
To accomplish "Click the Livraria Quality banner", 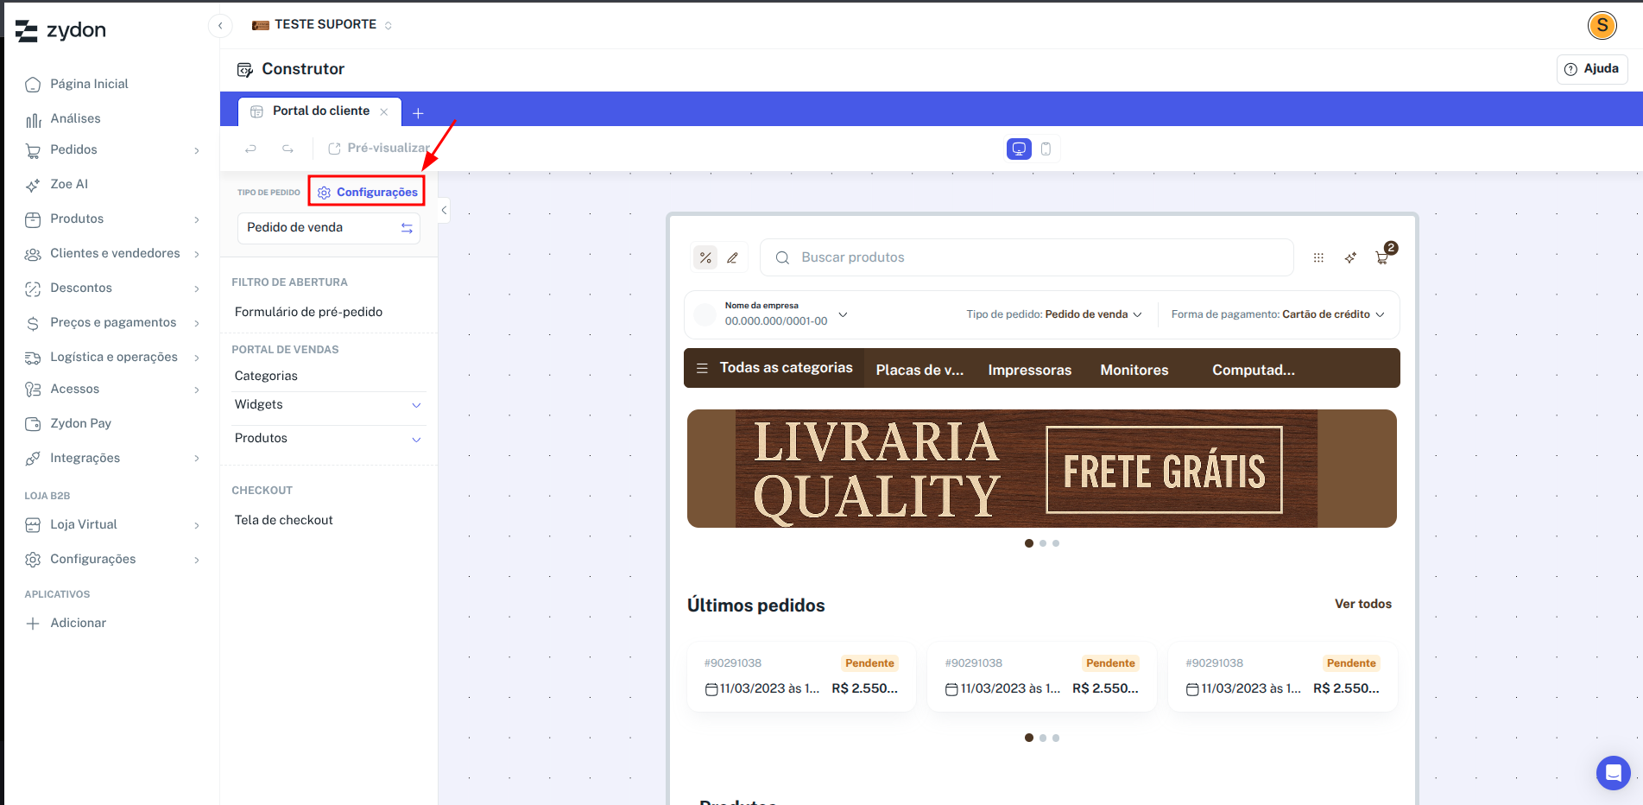I will click(1041, 468).
